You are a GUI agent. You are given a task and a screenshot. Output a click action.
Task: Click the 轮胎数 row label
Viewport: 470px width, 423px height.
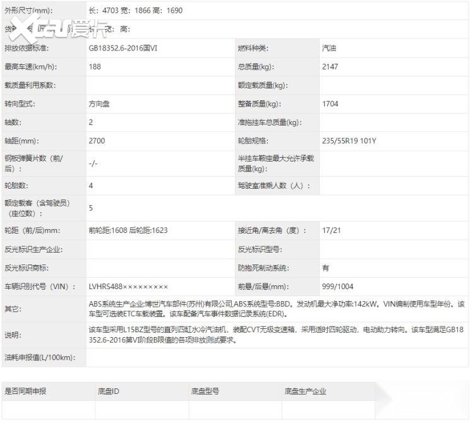(16, 186)
